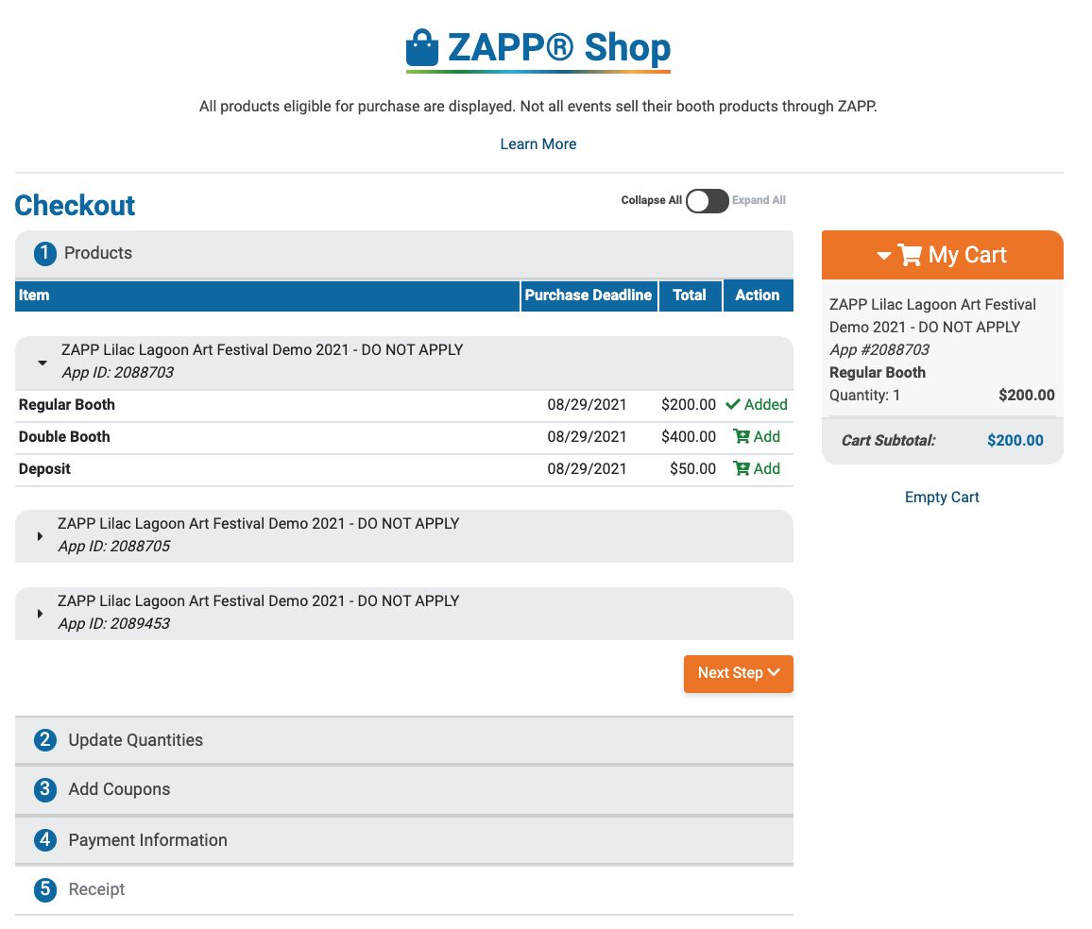This screenshot has height=929, width=1092.
Task: Click the Double Booth add-to-cart icon
Action: click(742, 436)
